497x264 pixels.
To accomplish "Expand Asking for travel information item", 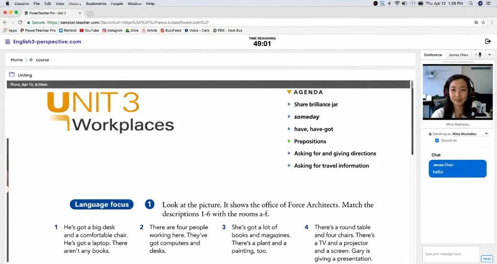I will pos(289,165).
